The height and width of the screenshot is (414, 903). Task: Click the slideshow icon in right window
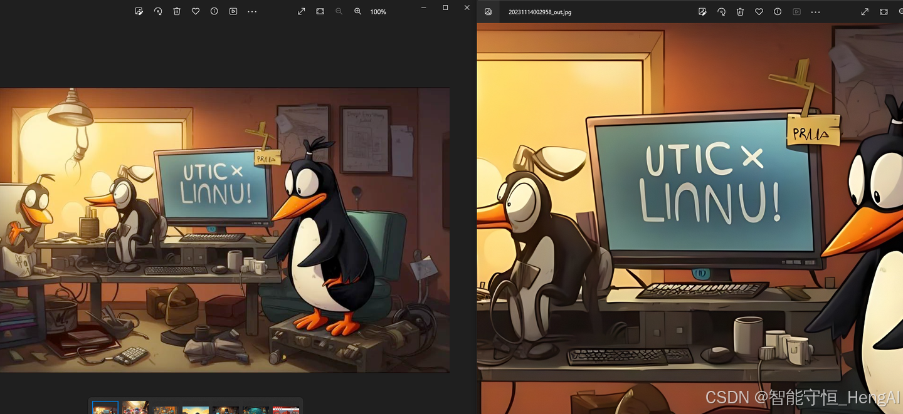797,11
